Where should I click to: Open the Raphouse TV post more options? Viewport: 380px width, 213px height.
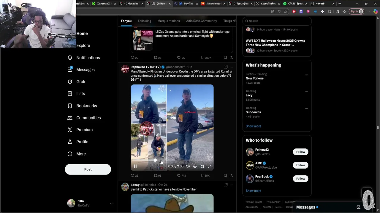click(231, 67)
